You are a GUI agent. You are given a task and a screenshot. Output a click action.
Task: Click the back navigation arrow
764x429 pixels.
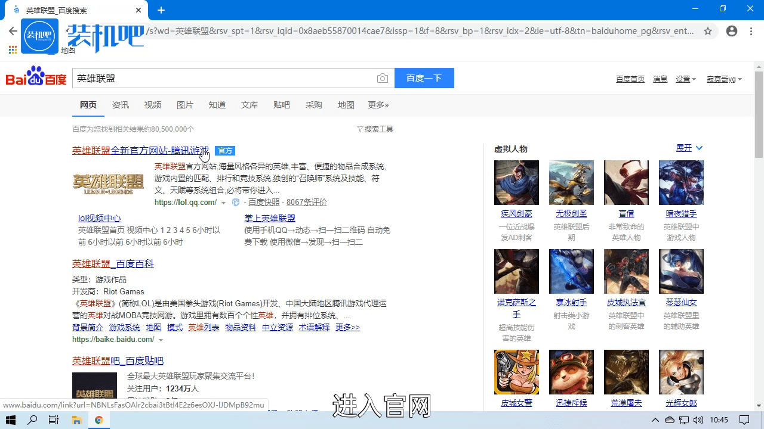[x=13, y=31]
